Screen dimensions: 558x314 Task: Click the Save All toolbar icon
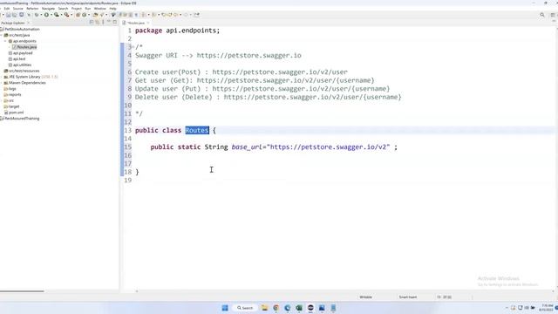(15, 15)
